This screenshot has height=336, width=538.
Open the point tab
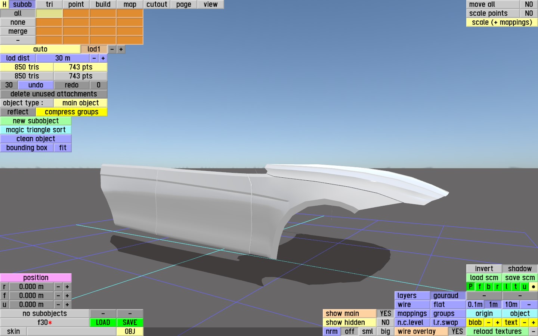coord(76,4)
